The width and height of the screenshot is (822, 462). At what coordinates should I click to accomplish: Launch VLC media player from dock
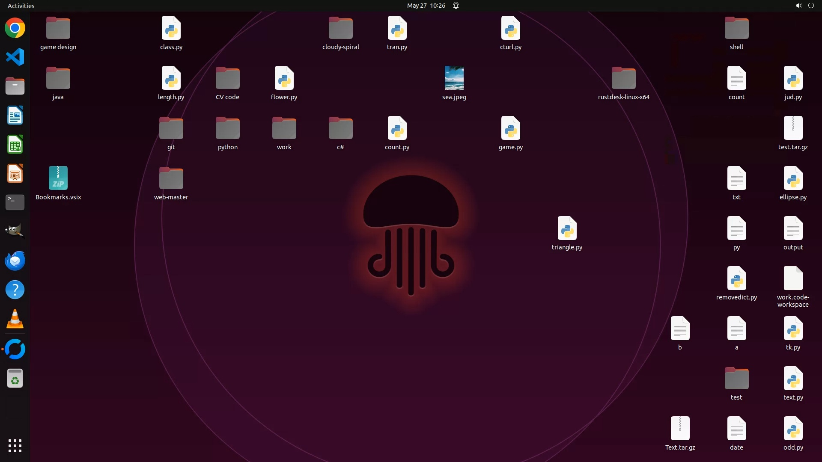pos(15,319)
